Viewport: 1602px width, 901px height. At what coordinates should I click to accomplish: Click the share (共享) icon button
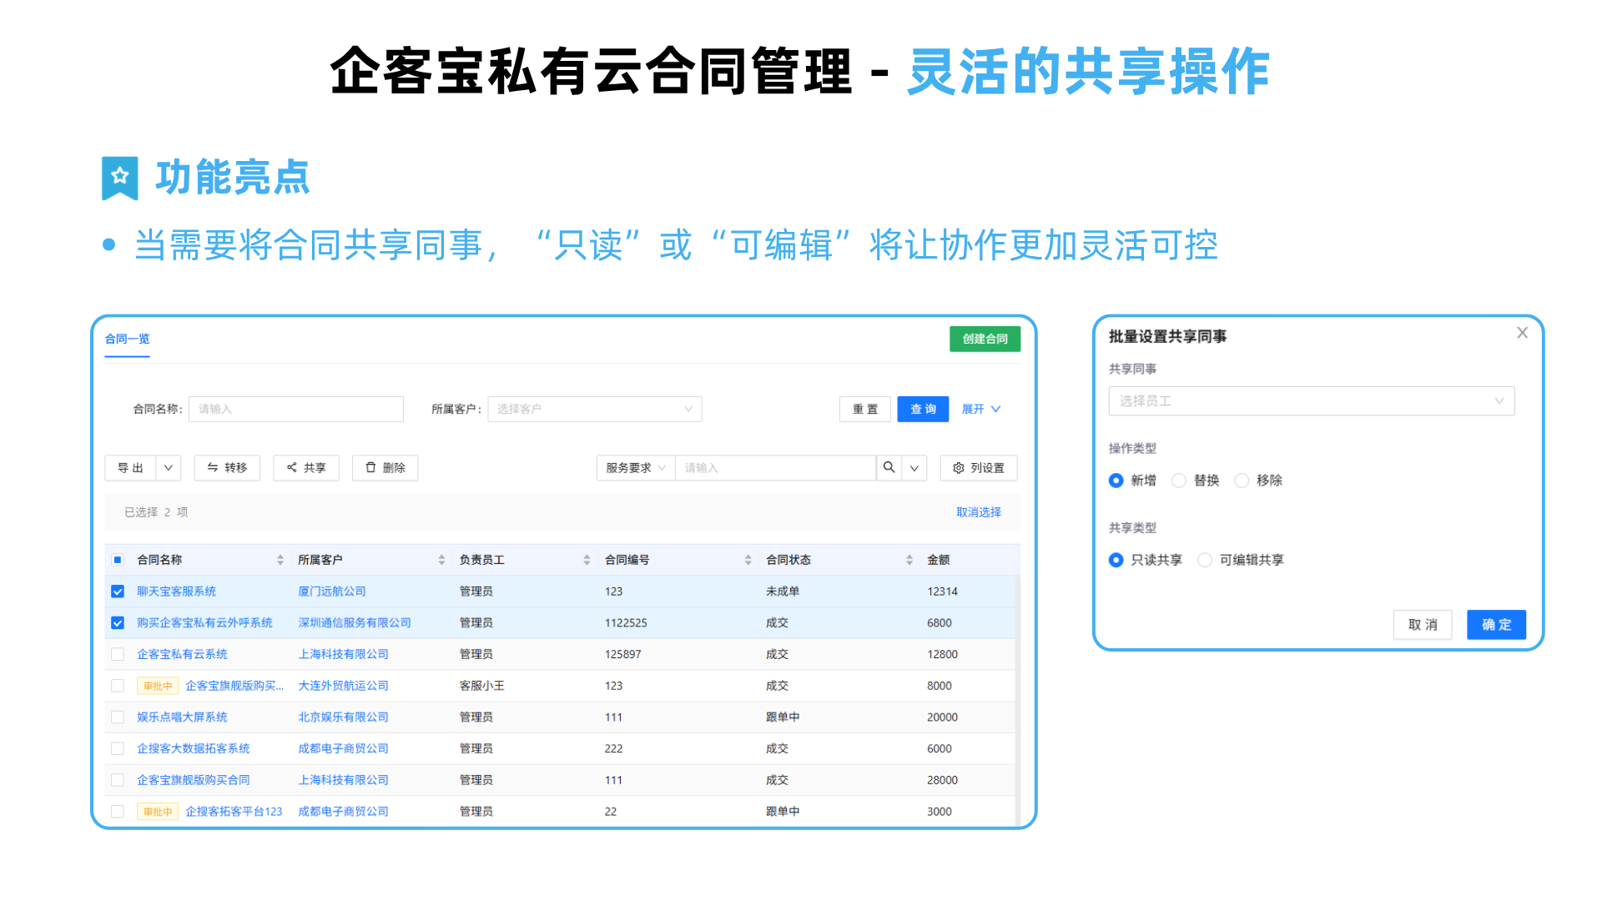(x=306, y=468)
